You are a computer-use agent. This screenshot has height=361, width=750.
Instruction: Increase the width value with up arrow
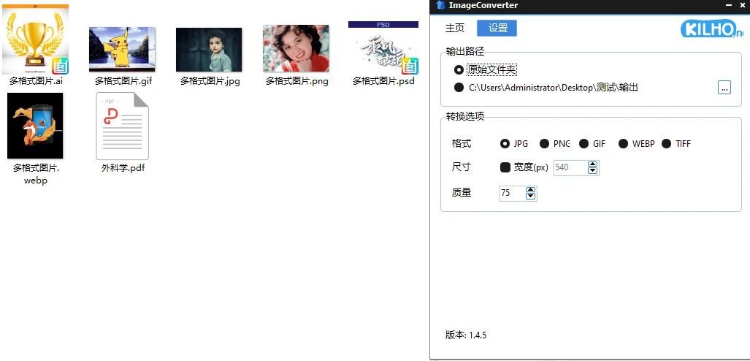593,164
